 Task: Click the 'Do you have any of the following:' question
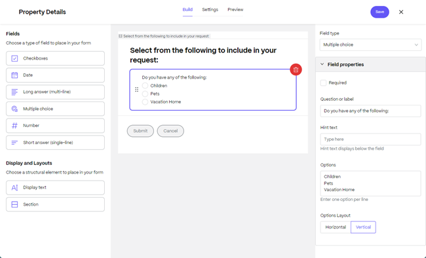coord(174,78)
